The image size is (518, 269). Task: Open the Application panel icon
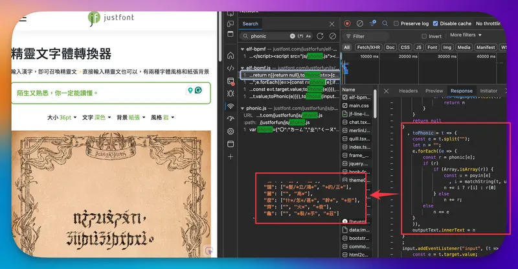click(x=231, y=144)
